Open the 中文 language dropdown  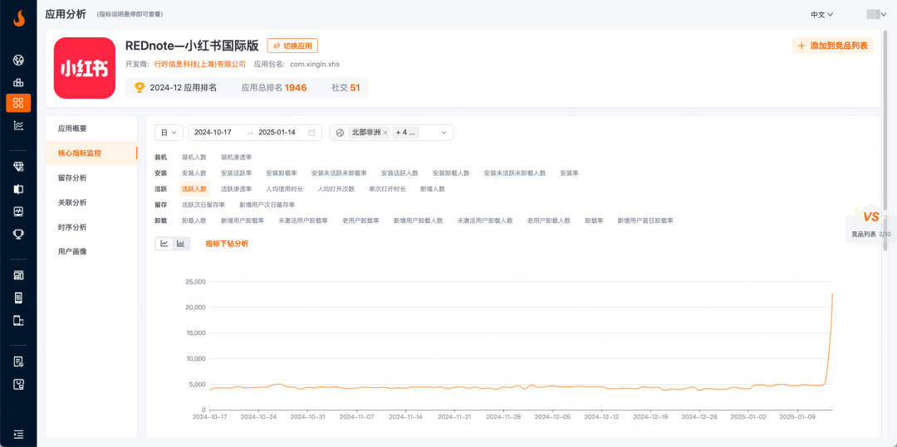(x=821, y=14)
